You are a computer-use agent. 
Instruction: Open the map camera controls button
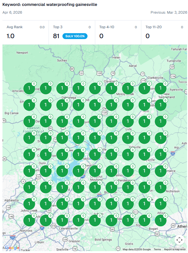[x=179, y=240]
